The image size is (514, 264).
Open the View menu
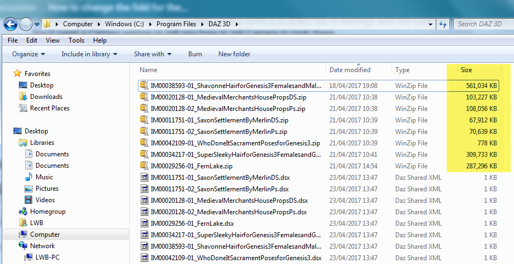[x=53, y=40]
